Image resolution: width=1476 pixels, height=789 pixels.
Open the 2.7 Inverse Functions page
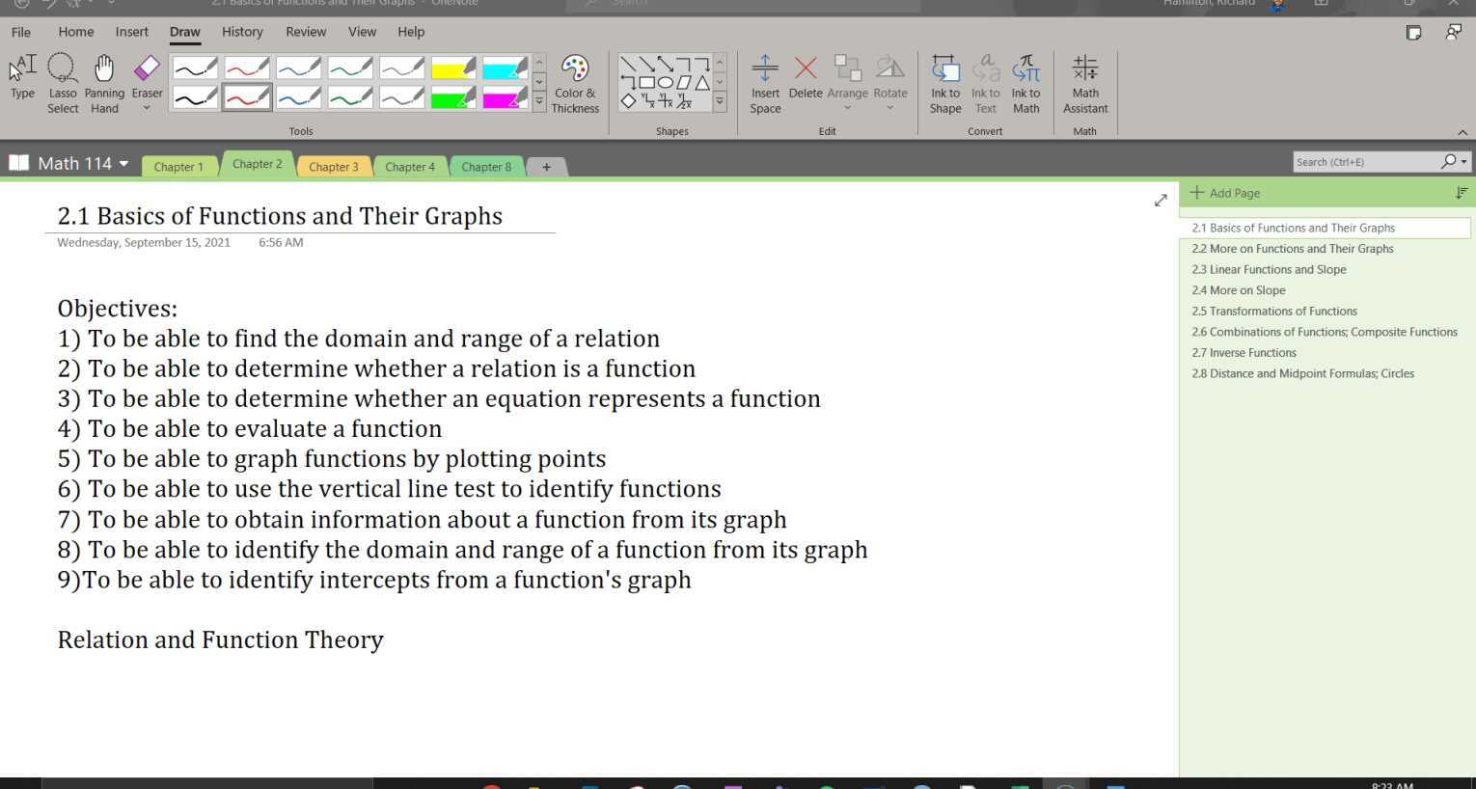click(1244, 352)
